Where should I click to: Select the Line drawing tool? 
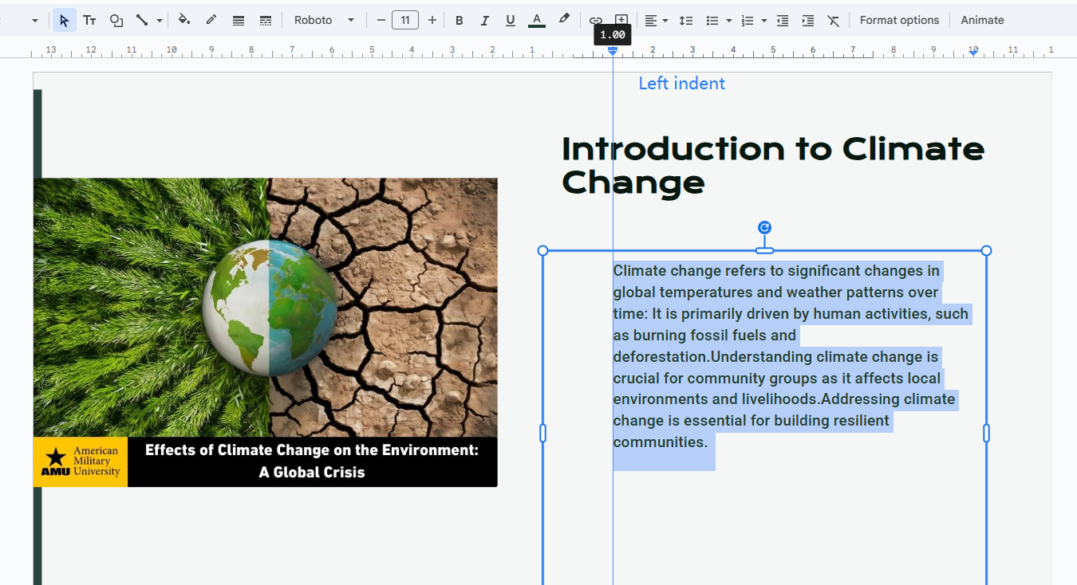(140, 20)
